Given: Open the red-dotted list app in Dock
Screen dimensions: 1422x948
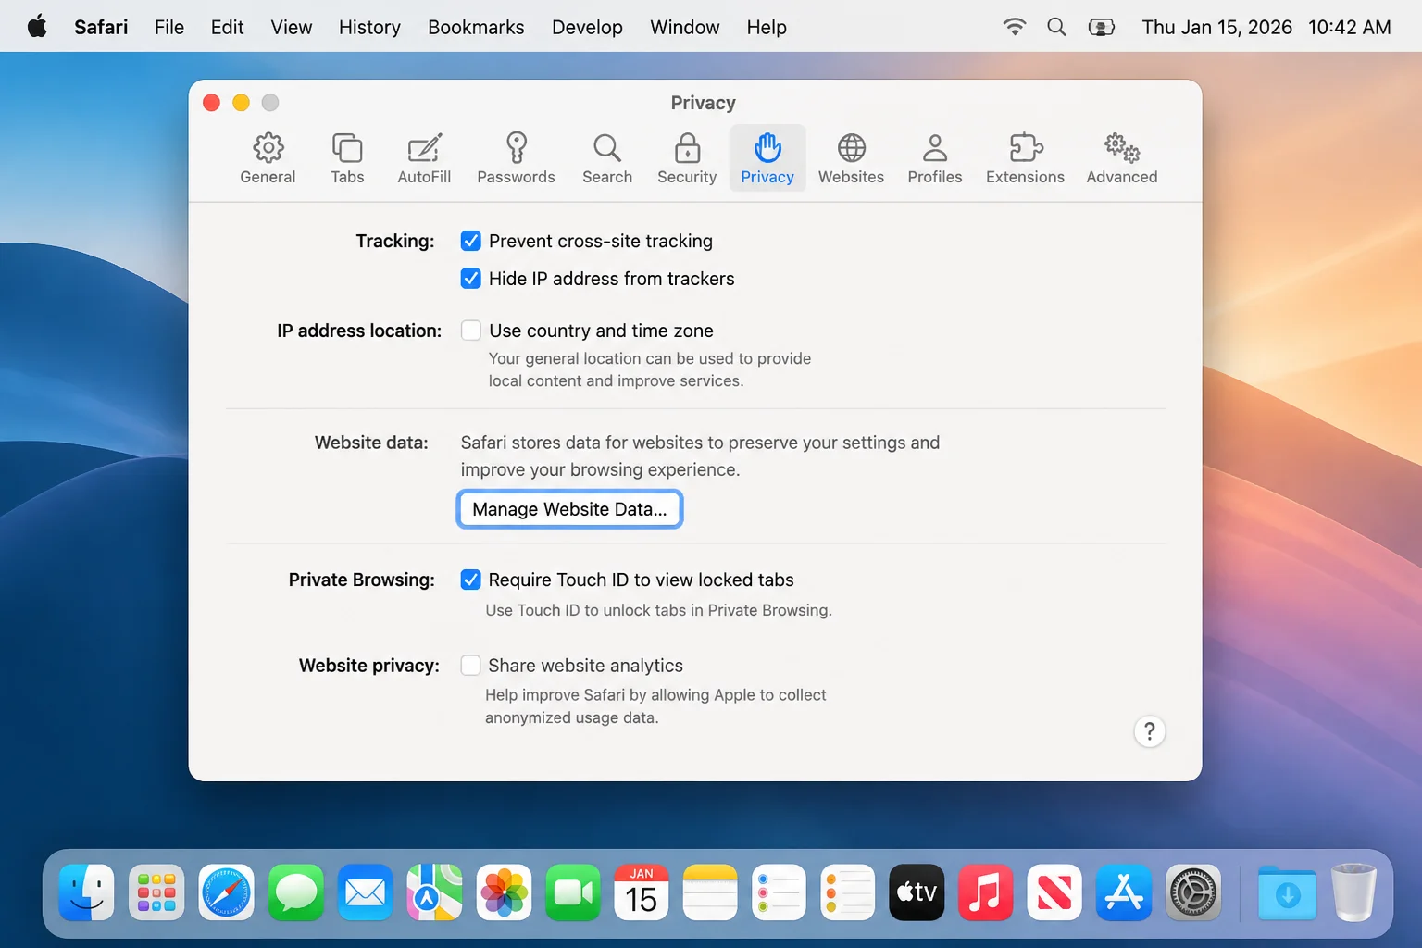Looking at the screenshot, I should click(847, 892).
